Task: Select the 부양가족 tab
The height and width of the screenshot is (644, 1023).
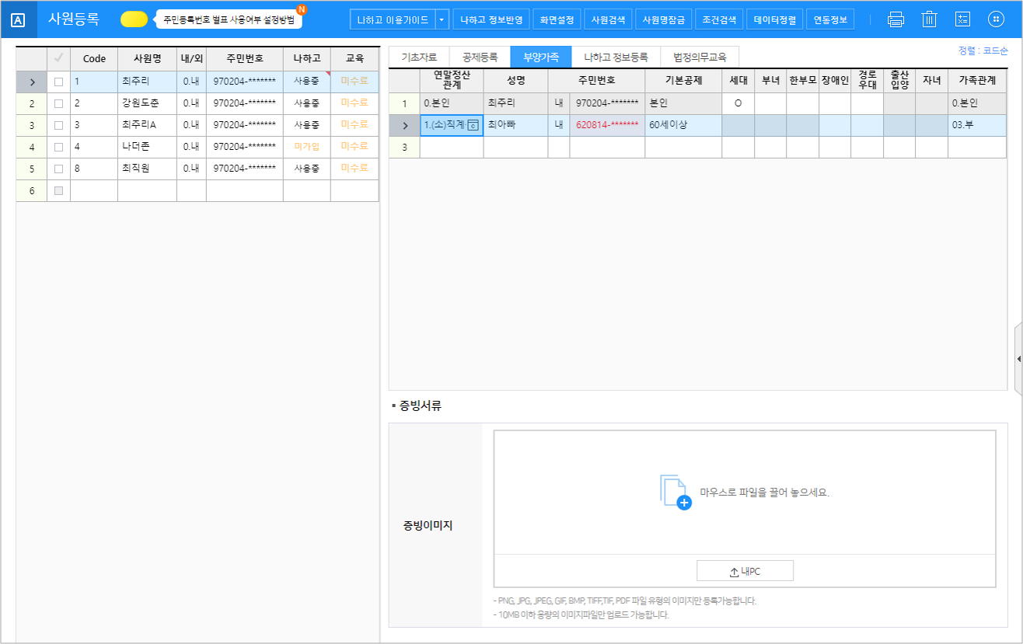Action: pyautogui.click(x=540, y=57)
